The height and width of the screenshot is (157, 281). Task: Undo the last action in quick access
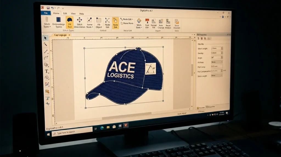pyautogui.click(x=52, y=8)
